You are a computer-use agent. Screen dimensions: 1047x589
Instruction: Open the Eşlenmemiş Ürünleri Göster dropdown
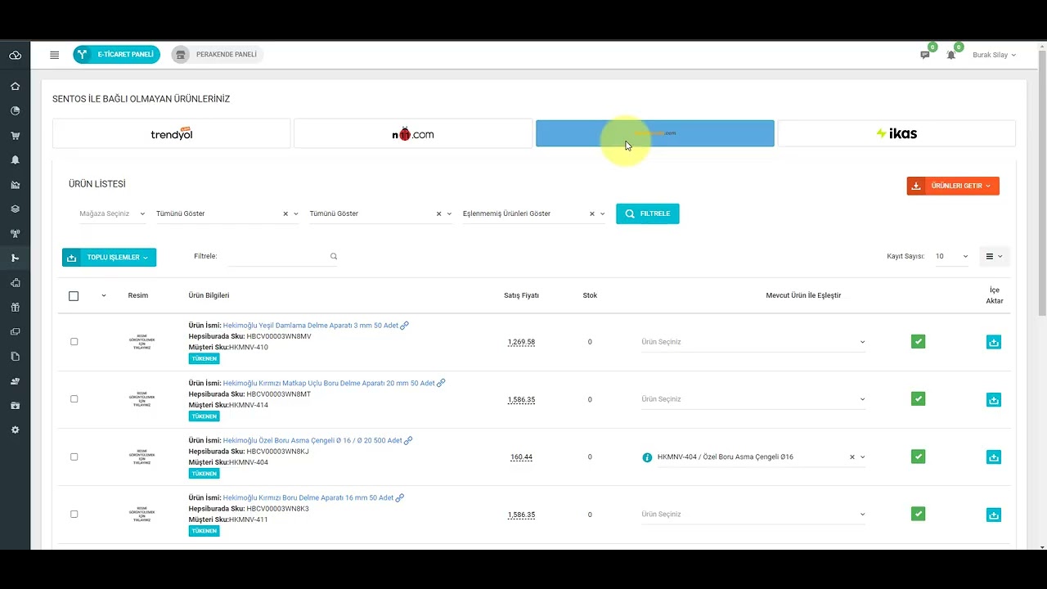[532, 214]
